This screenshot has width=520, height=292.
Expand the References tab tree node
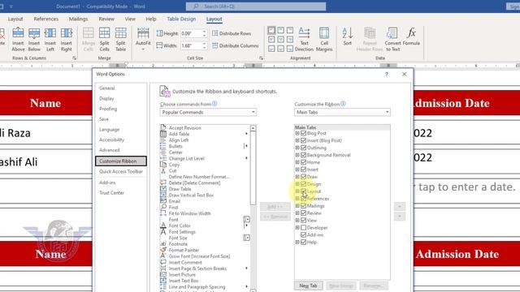pyautogui.click(x=297, y=199)
